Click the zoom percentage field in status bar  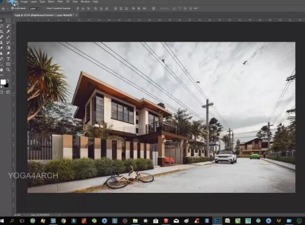18,215
